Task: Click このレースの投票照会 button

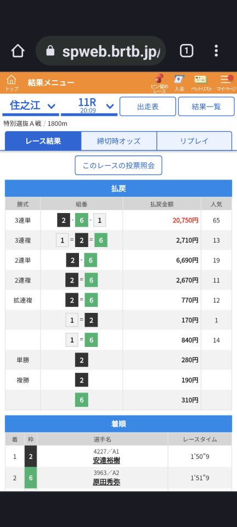Action: [119, 165]
